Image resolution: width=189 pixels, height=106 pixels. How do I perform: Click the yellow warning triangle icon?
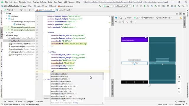tap(181, 18)
